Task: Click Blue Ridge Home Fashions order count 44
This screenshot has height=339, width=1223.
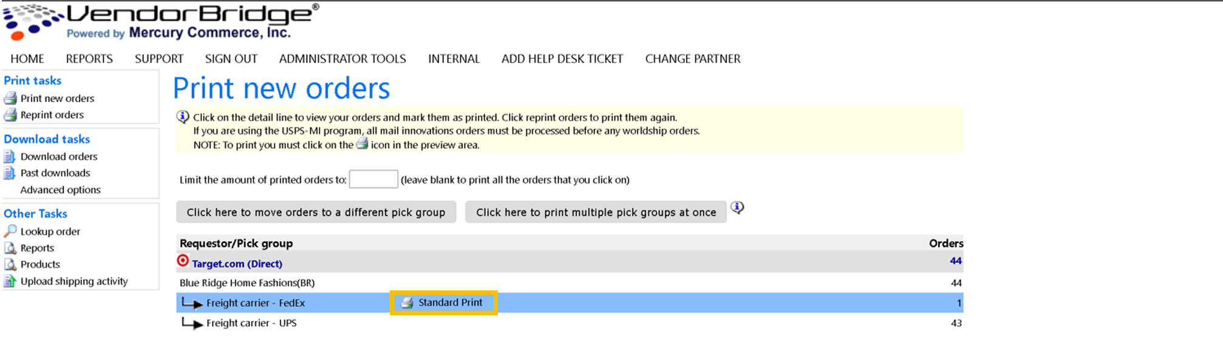Action: [x=956, y=283]
